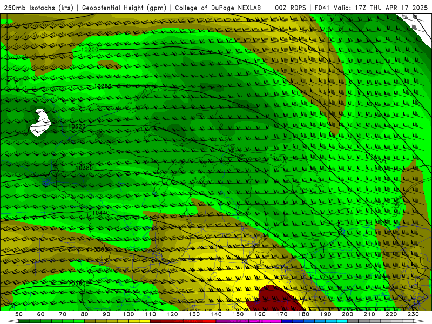The image size is (432, 324).
Task: Select the bright magenta swatch before 170
Action: 276,321
